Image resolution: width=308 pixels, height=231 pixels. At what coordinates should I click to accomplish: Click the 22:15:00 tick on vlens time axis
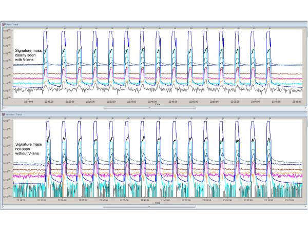pyautogui.click(x=47, y=102)
